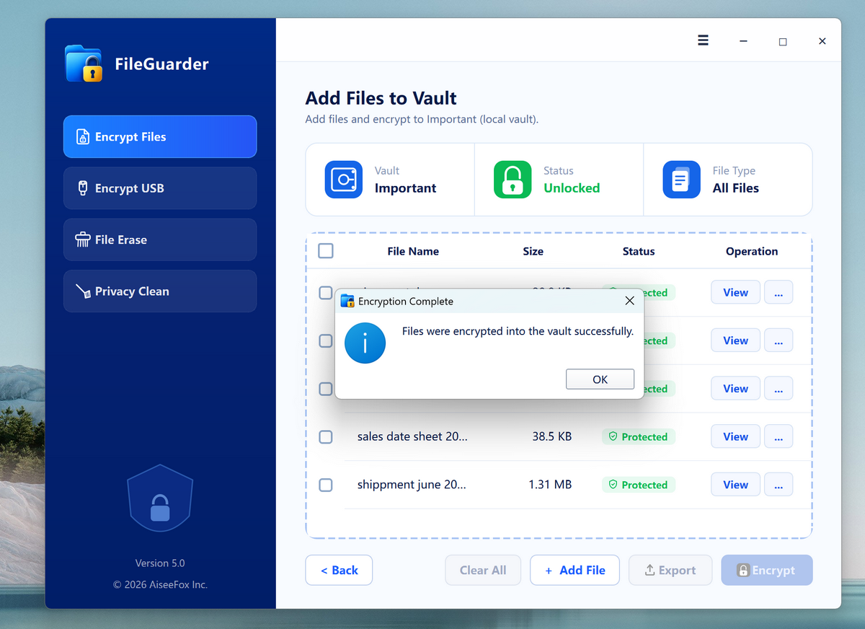Click the dialog title bar FileGuarder icon

pos(347,301)
